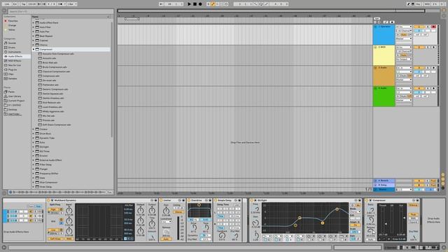Stop playback with the Stop button
This screenshot has width=448, height=252.
(195, 4)
